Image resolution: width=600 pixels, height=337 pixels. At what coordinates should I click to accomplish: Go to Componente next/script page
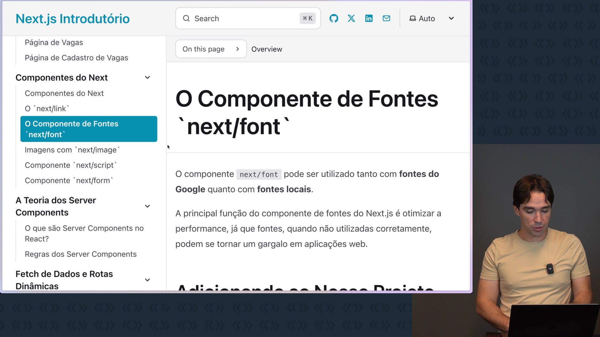71,165
